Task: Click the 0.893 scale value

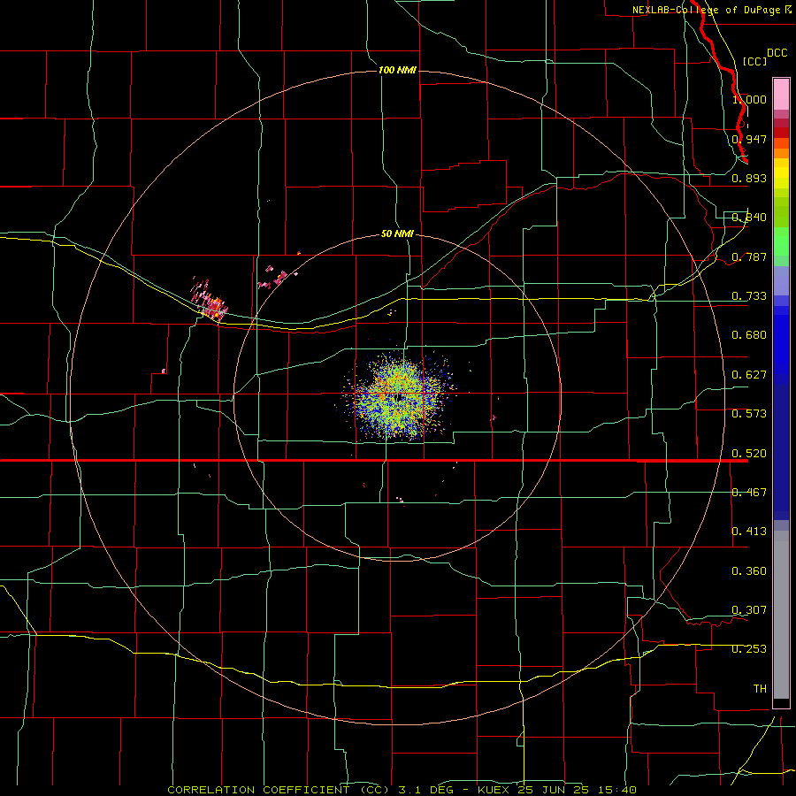Action: click(749, 178)
